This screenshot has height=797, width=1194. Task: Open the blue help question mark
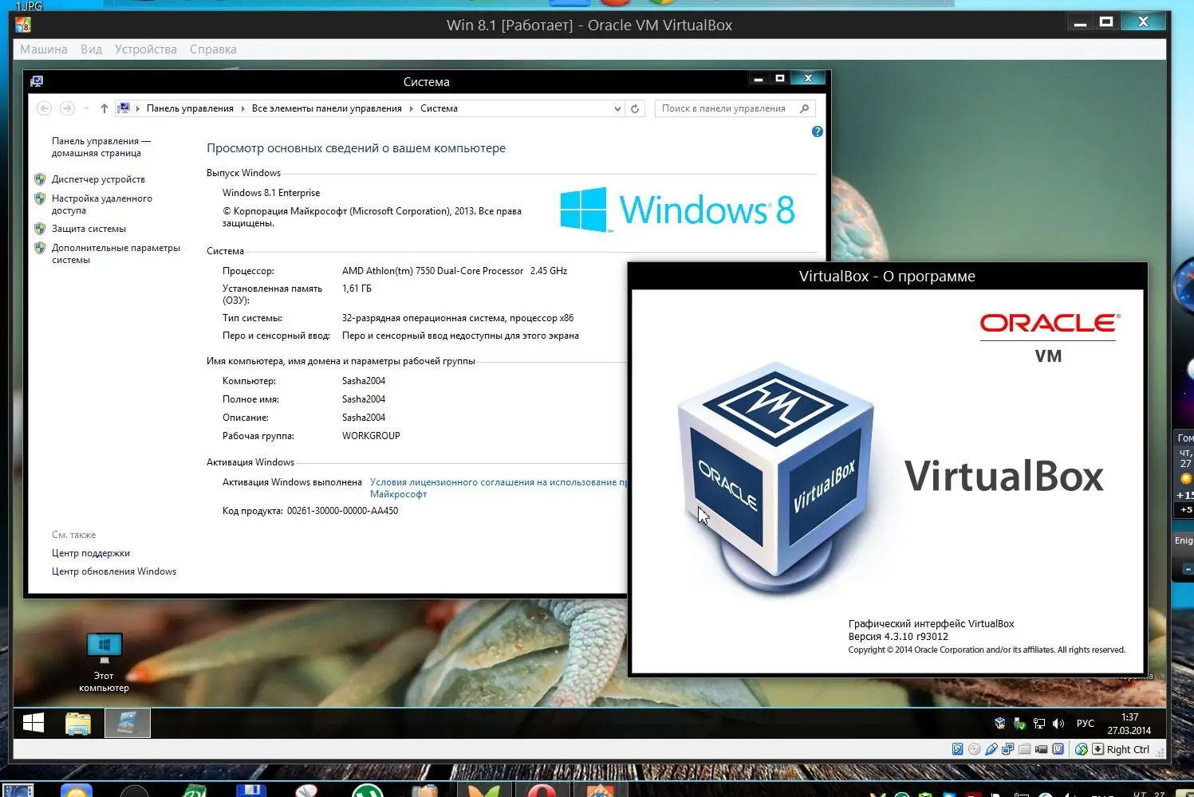[x=817, y=132]
